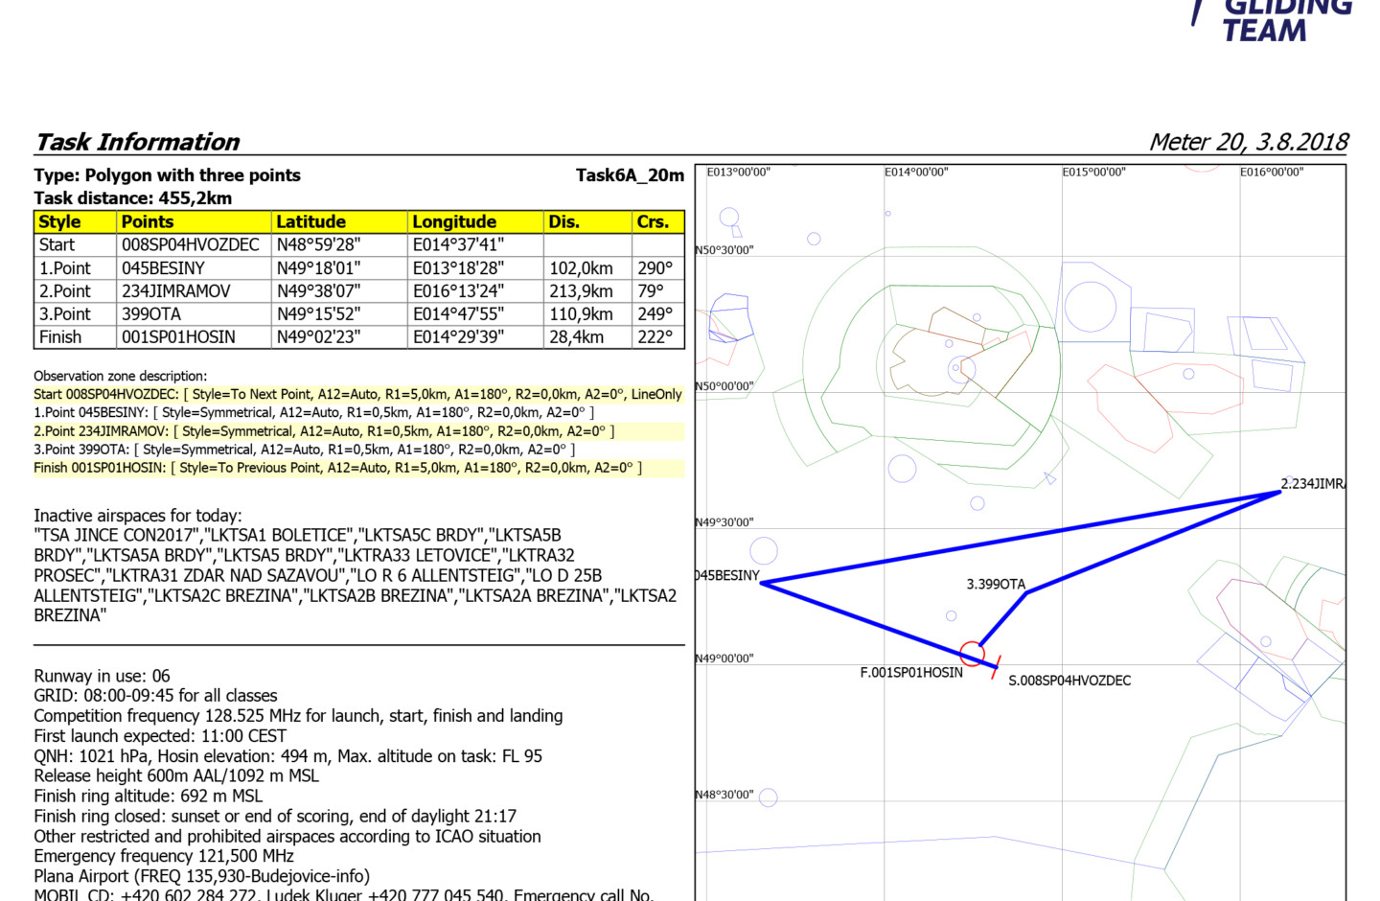Viewport: 1380px width, 901px height.
Task: Select the 234JIMRAMOV cell in Points column
Action: [x=175, y=291]
